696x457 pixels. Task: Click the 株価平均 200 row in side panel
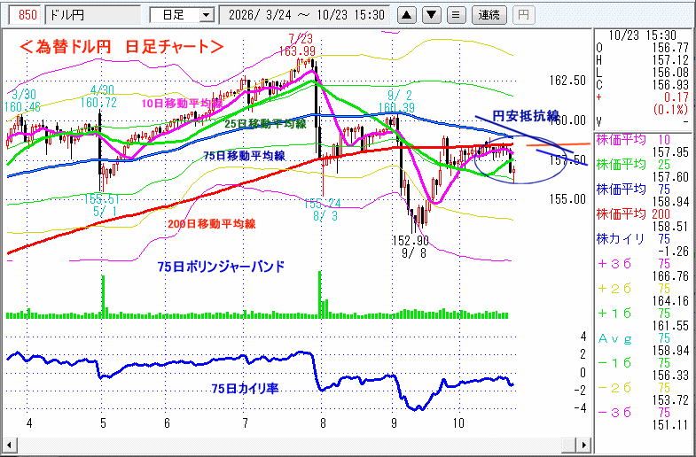pyautogui.click(x=642, y=221)
